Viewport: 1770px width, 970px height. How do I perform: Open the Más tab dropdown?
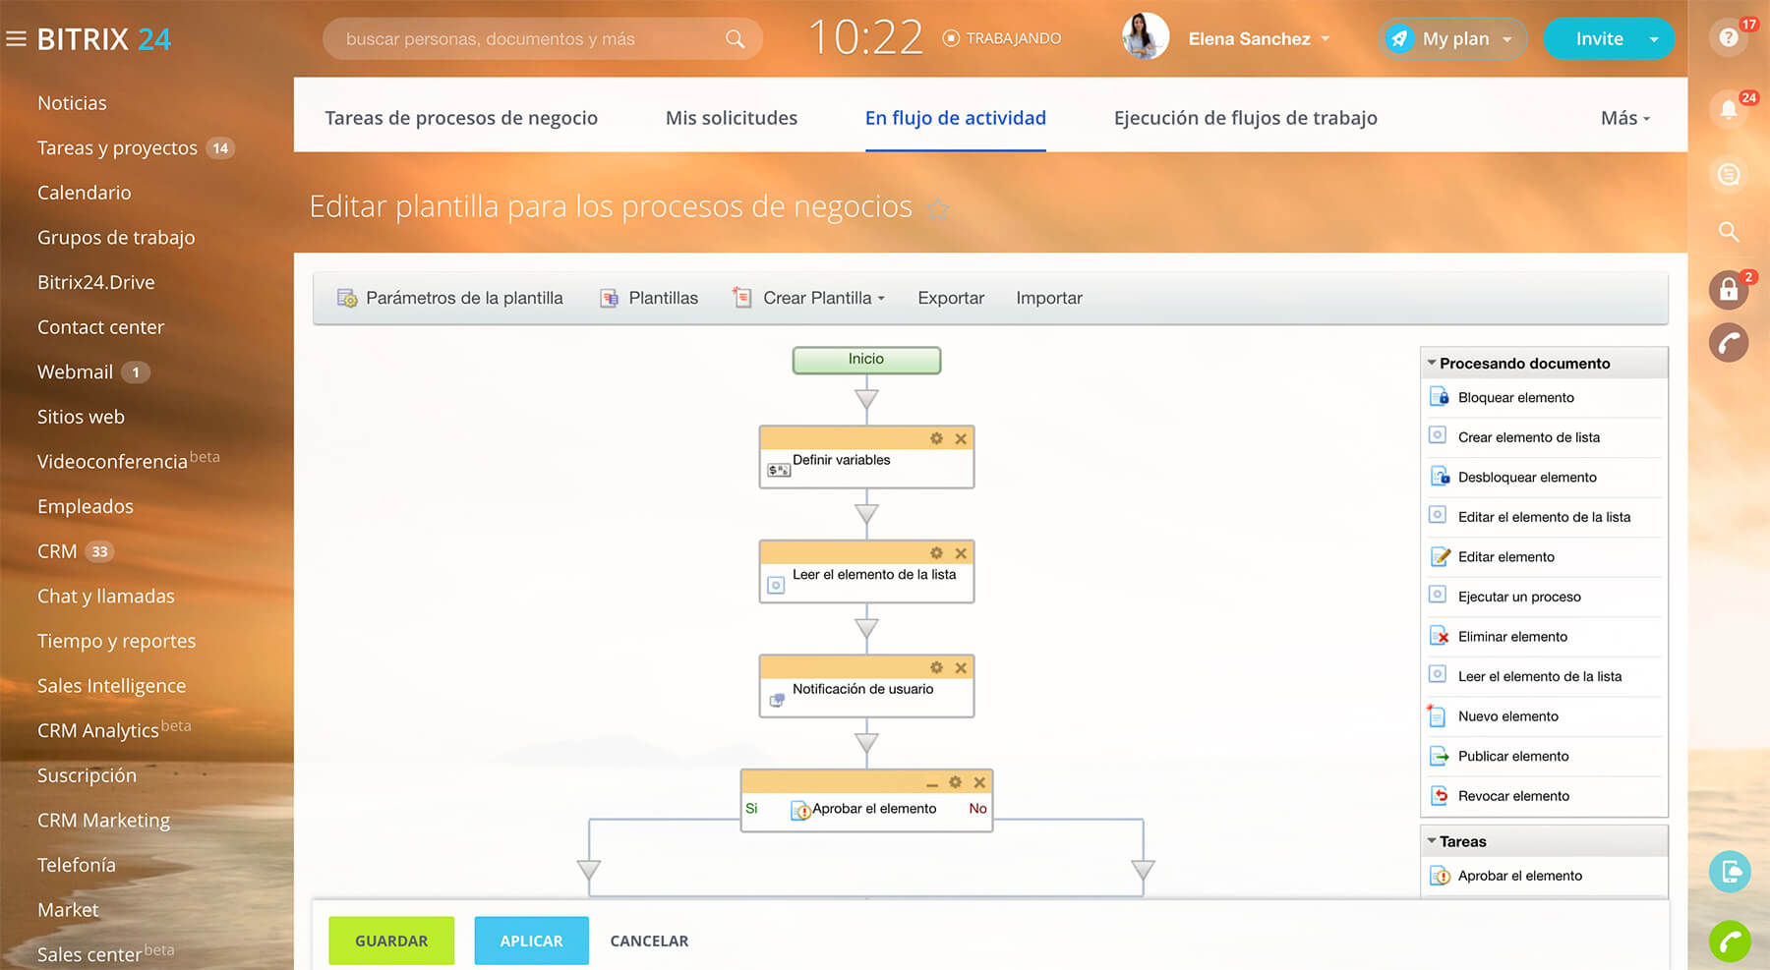tap(1624, 118)
